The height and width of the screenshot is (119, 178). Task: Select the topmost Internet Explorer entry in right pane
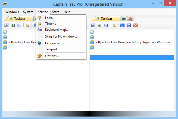click(132, 32)
